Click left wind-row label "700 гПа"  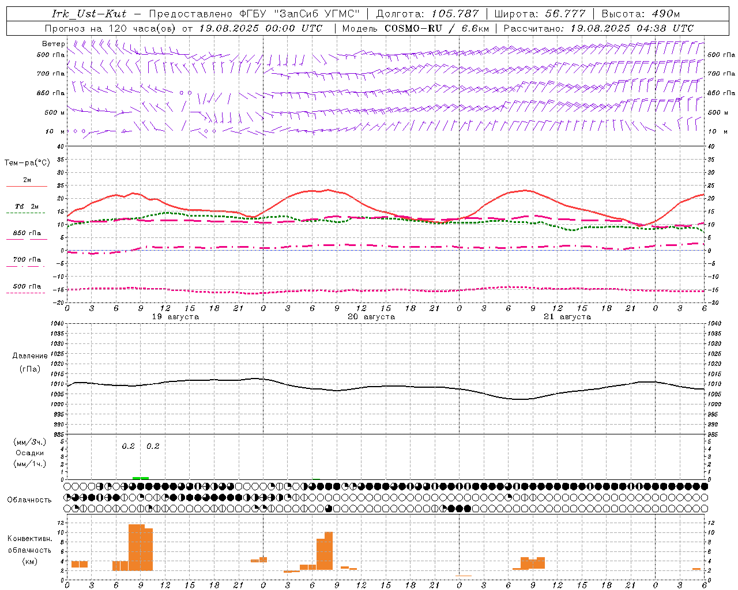[x=51, y=74]
